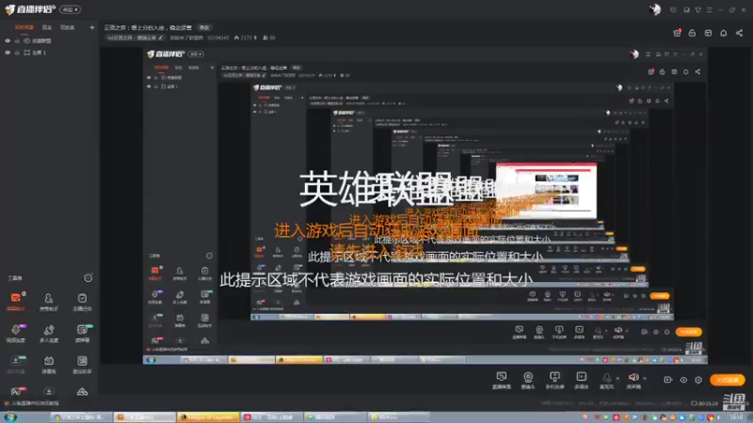Open the data assistant chart tool

[x=82, y=364]
